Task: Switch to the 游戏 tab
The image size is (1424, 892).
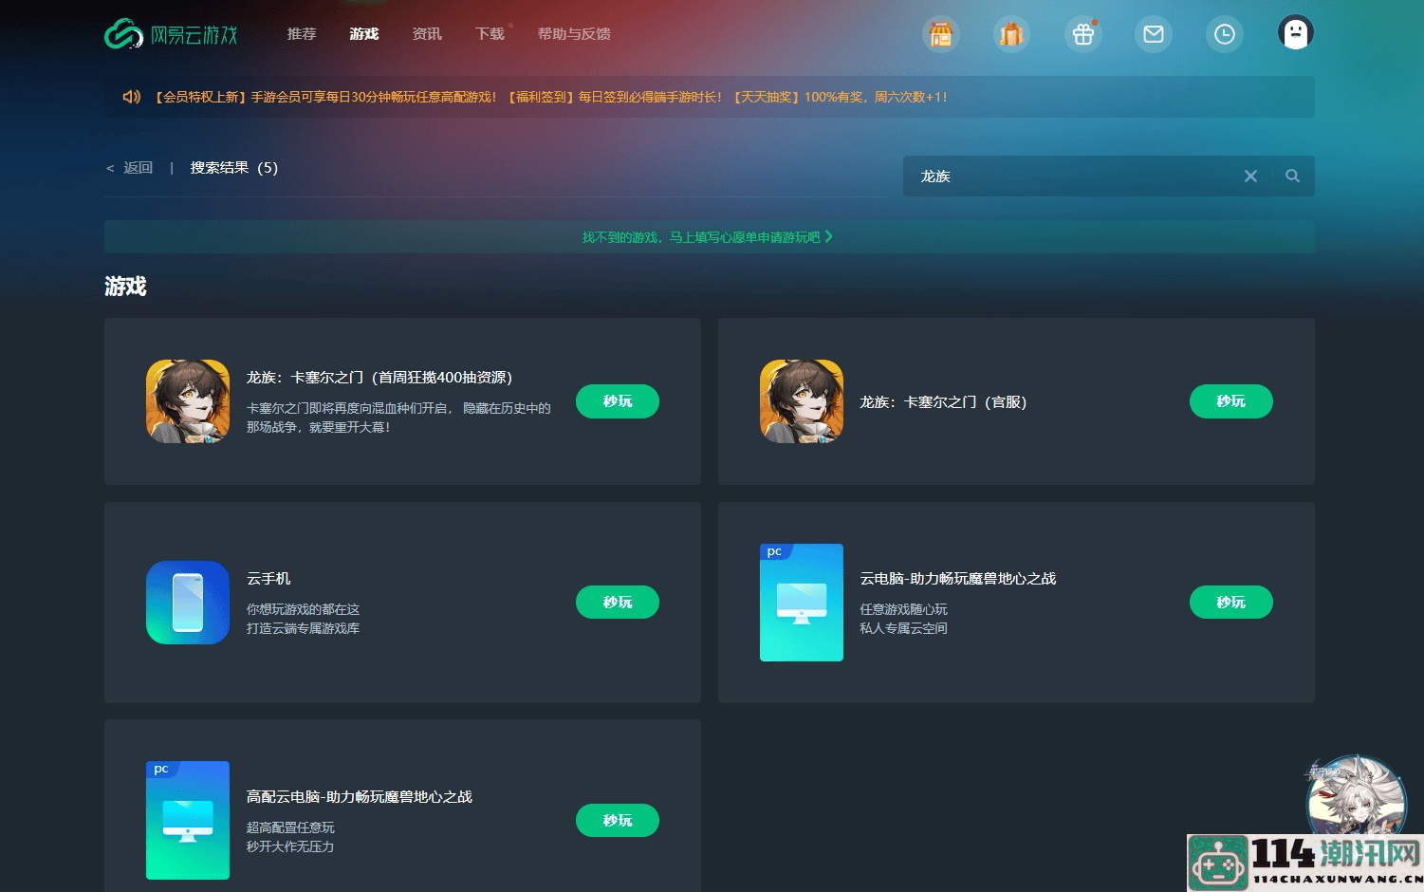Action: point(364,34)
